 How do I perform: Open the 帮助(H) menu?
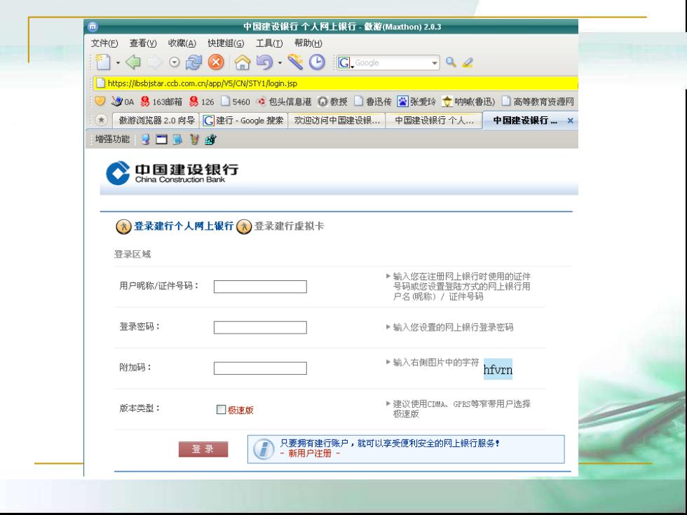[308, 43]
